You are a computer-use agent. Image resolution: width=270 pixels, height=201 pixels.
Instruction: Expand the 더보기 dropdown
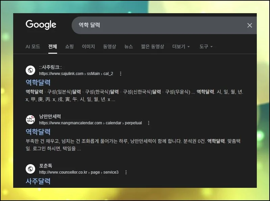pyautogui.click(x=181, y=47)
